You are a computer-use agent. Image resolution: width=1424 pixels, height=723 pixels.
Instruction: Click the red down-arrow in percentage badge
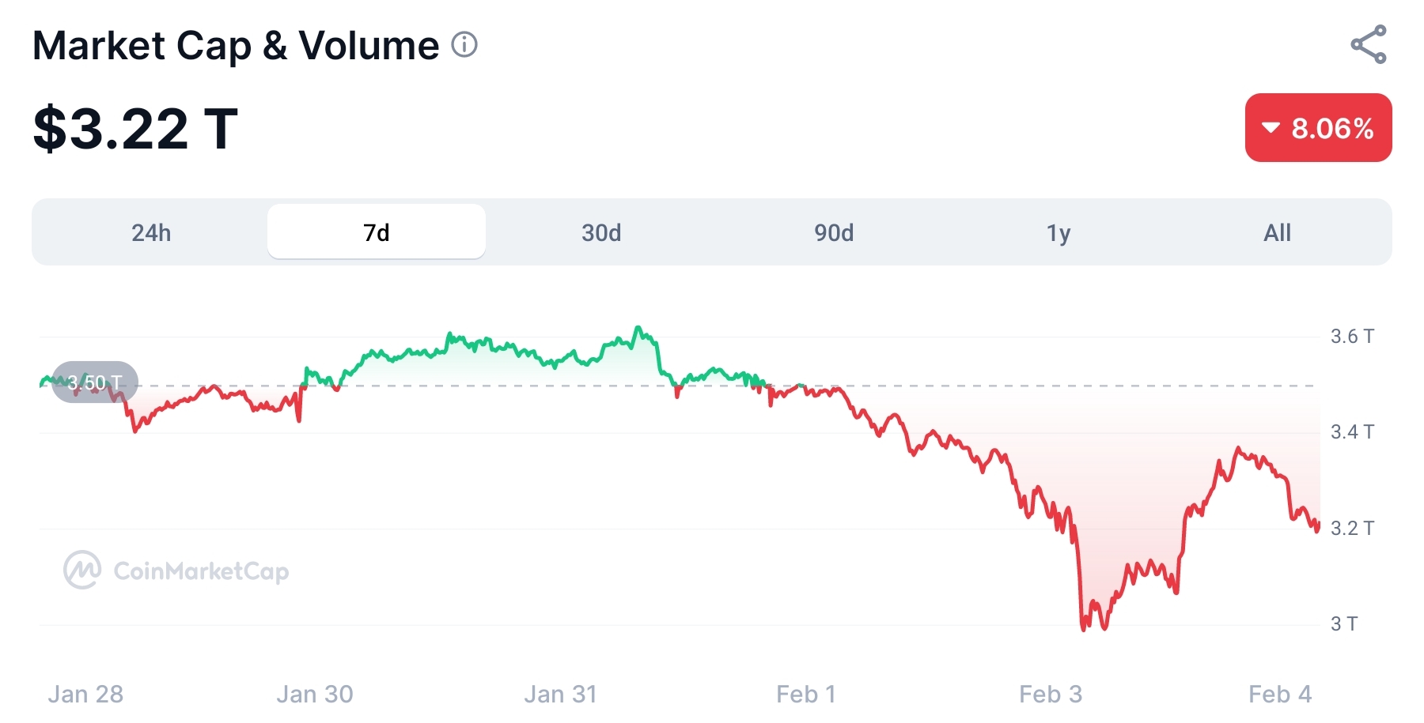[1271, 128]
